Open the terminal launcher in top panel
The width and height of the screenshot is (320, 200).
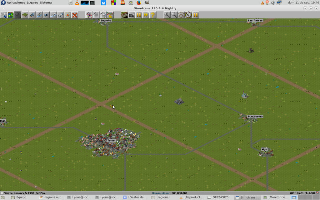point(92,2)
